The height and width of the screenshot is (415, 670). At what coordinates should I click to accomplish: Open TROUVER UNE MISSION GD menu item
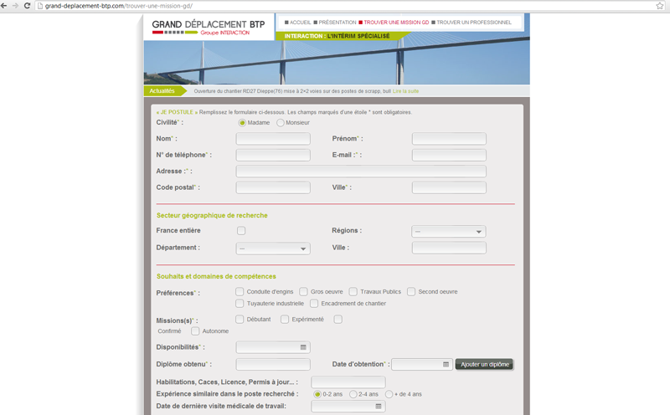394,23
